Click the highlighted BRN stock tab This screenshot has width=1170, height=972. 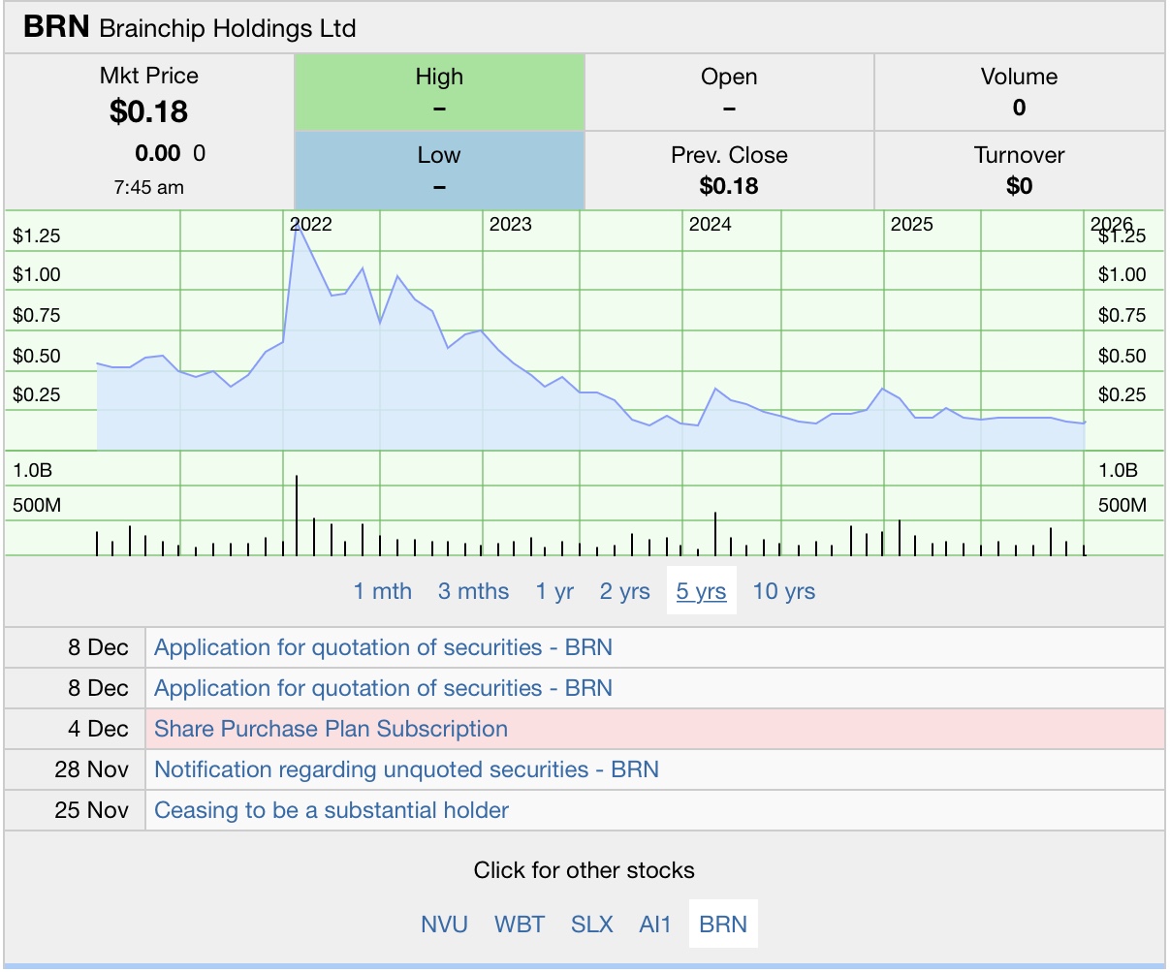[x=723, y=924]
